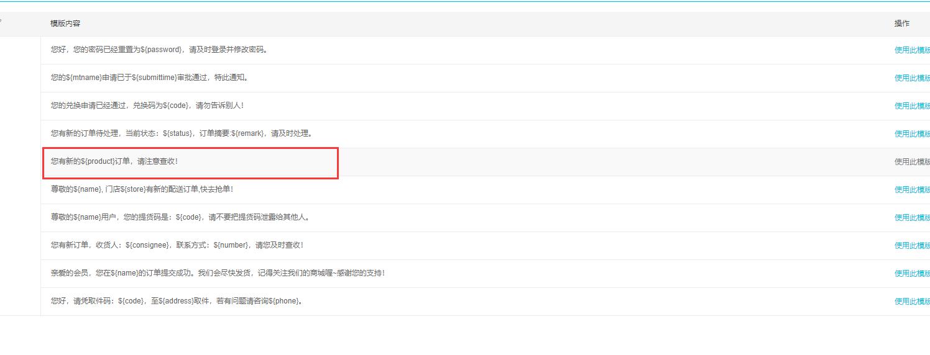Use the template for 取件码 with ${address}
Viewport: 930px width, 355px height.
coord(912,302)
